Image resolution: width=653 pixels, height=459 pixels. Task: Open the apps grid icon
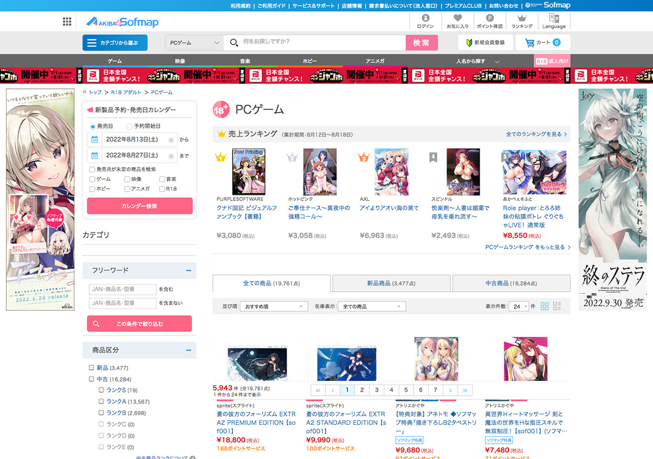pyautogui.click(x=67, y=21)
